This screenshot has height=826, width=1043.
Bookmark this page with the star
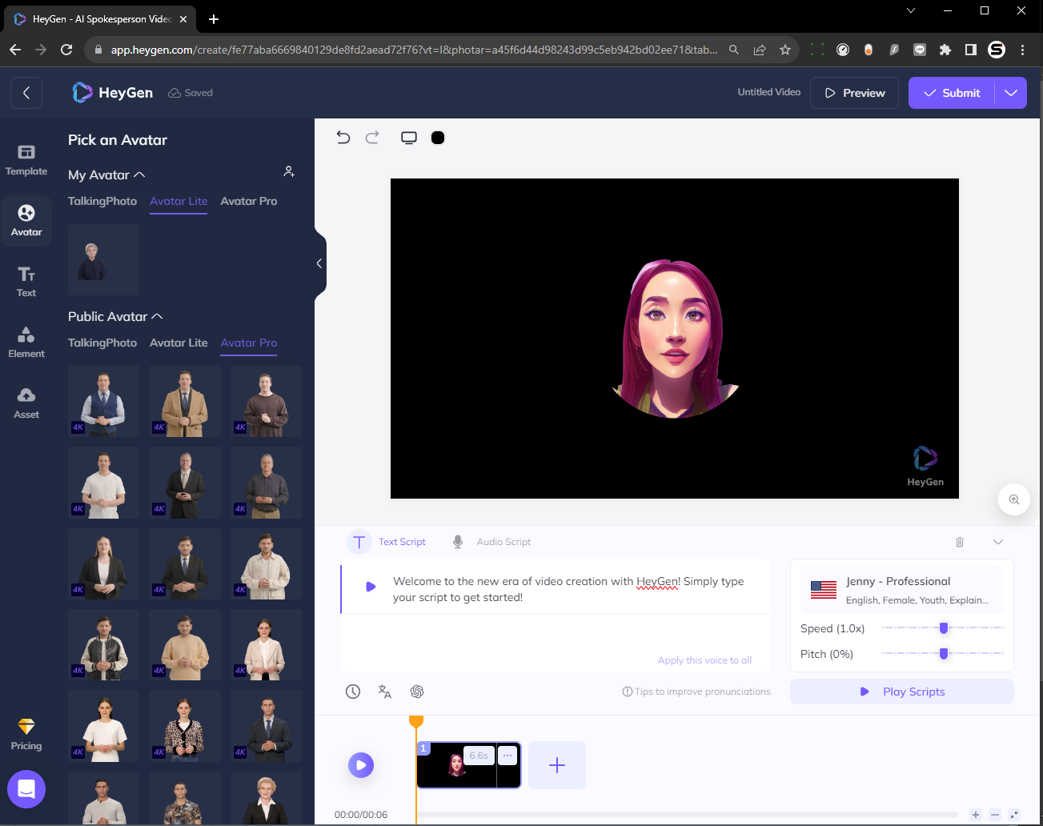click(x=785, y=50)
